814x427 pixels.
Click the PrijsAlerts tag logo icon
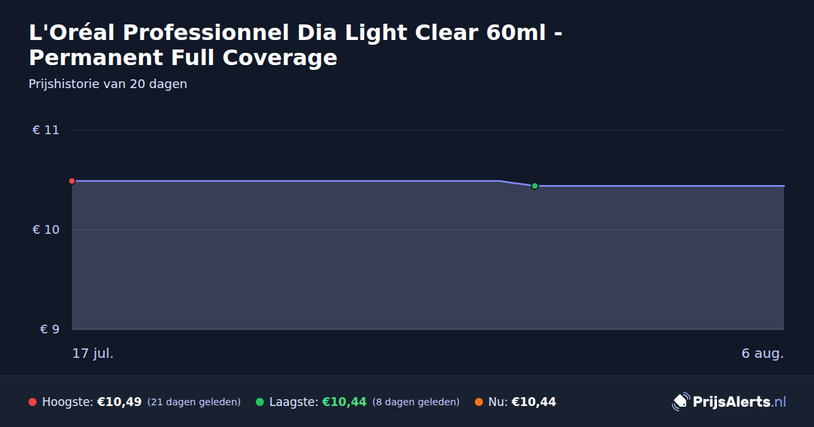[x=680, y=402]
